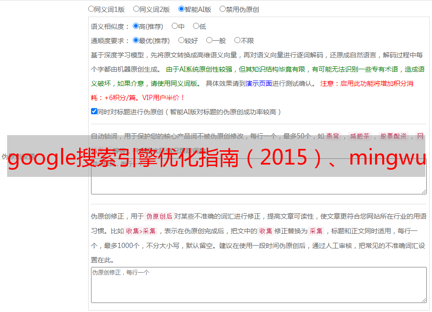Screen dimensions: 432x312
Task: Set 语义相似度 to 中
Action: 175,26
